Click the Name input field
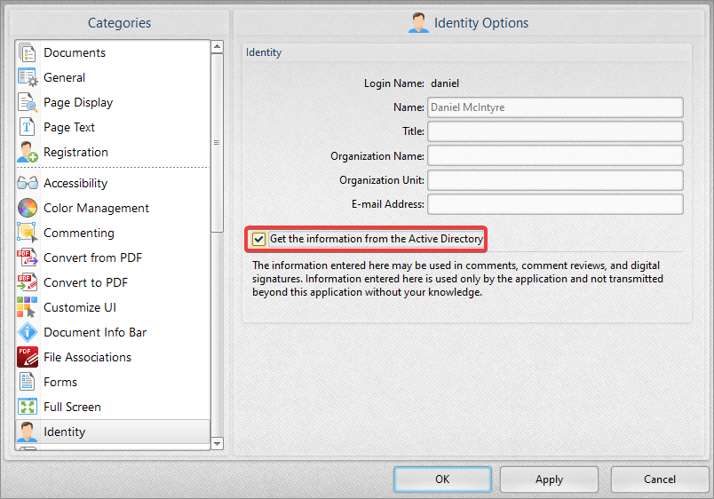Screen dimensions: 714x499 555,107
